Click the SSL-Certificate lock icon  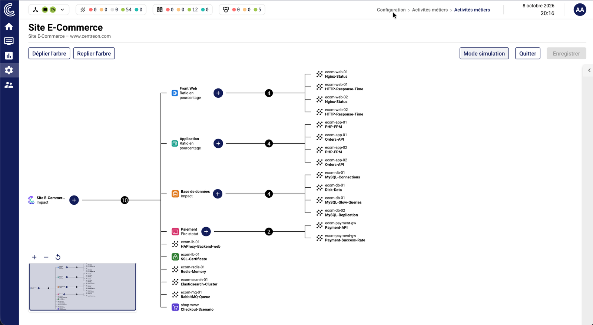pyautogui.click(x=175, y=257)
